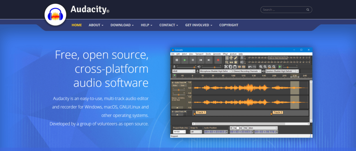This screenshot has height=151, width=356.
Task: Adjust the recording volume slider
Action: tap(186, 67)
